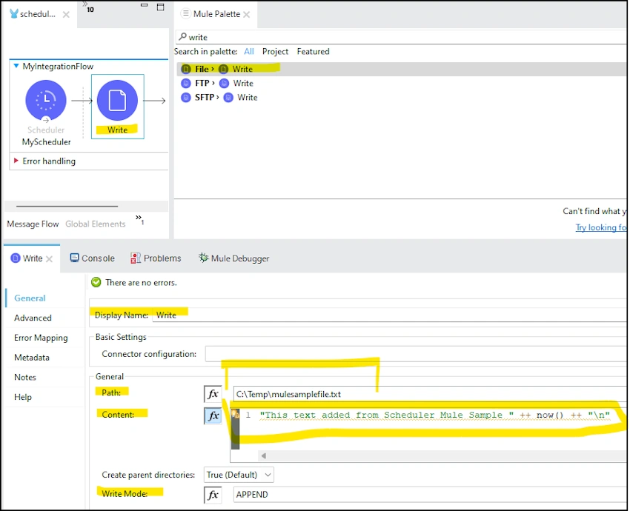630x511 pixels.
Task: Filter palette search by Project
Action: [x=275, y=51]
